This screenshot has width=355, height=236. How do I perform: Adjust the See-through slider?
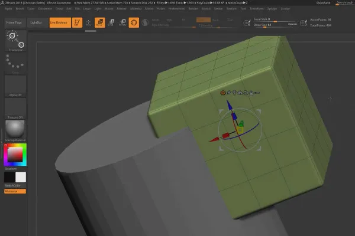(x=345, y=3)
